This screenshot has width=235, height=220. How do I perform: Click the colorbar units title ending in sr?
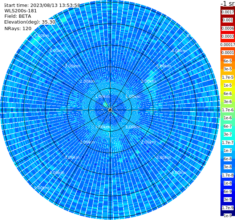228,3
